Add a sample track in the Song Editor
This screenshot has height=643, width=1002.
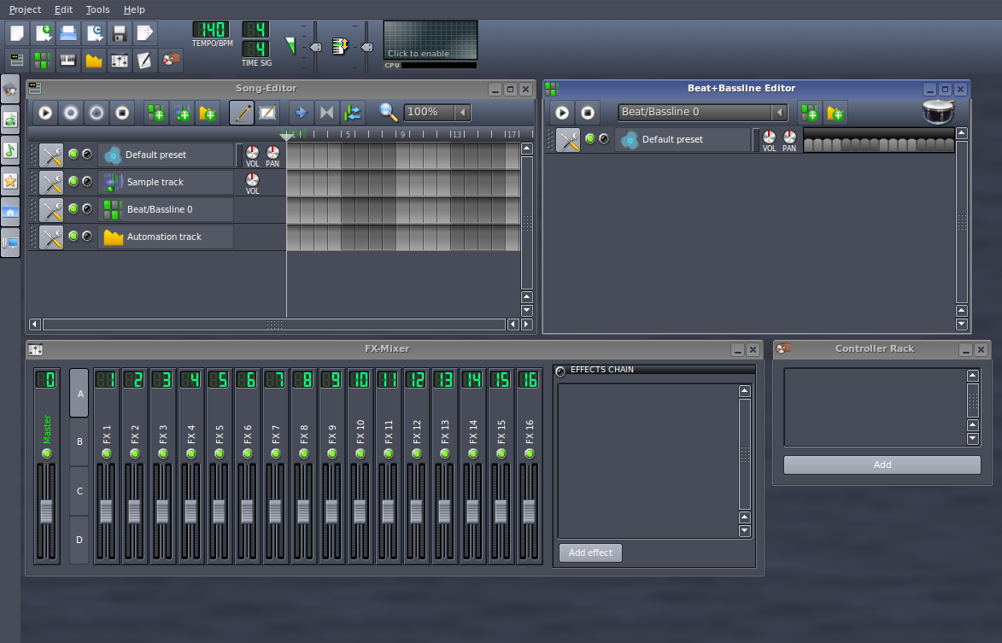point(183,112)
